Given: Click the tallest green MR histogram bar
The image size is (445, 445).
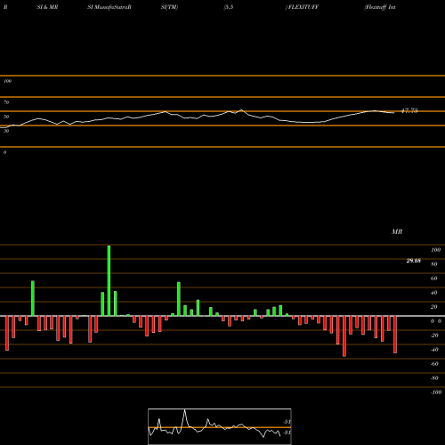Looking at the screenshot, I should (x=109, y=280).
